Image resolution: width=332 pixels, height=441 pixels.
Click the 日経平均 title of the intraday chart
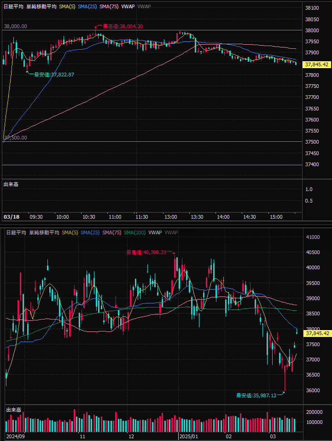(13, 6)
